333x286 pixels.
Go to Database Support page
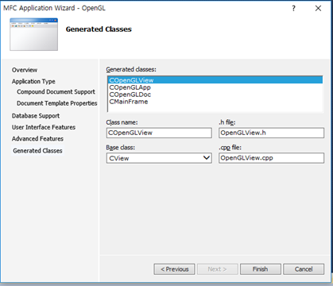[x=36, y=116]
